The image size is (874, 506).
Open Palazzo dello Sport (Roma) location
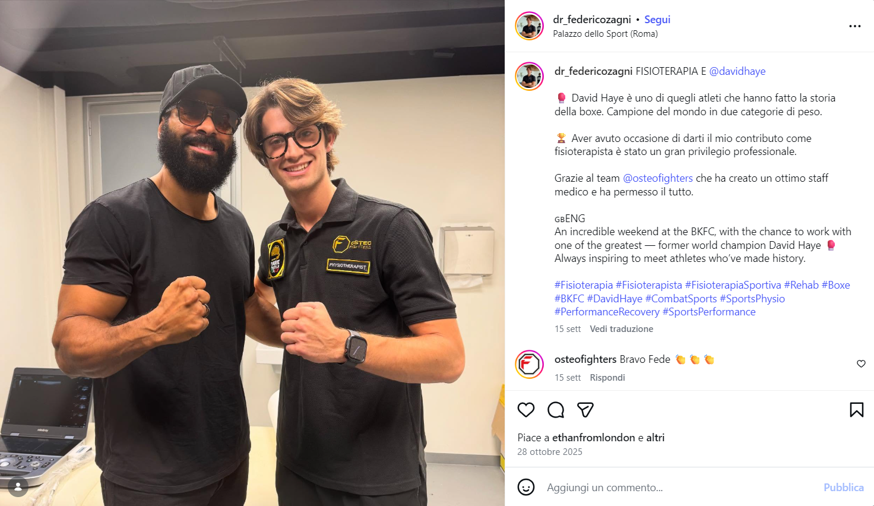click(605, 34)
